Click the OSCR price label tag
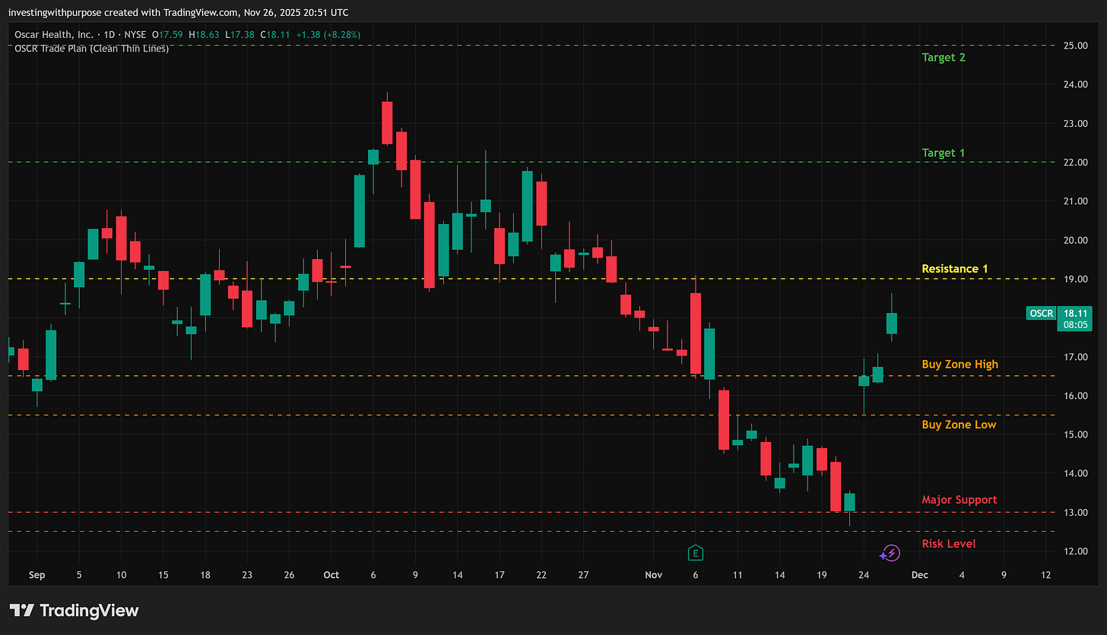This screenshot has width=1107, height=635. pos(1039,313)
